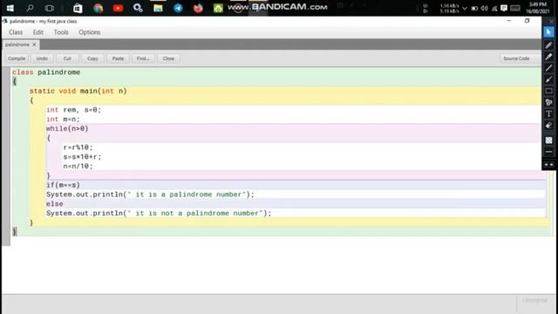Open the Source Code view dropdown
Screen dimensions: 558x314
[520, 58]
